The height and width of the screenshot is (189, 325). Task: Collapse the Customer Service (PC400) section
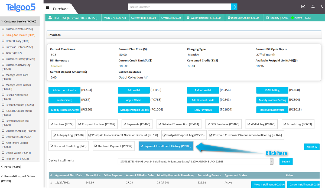20,21
